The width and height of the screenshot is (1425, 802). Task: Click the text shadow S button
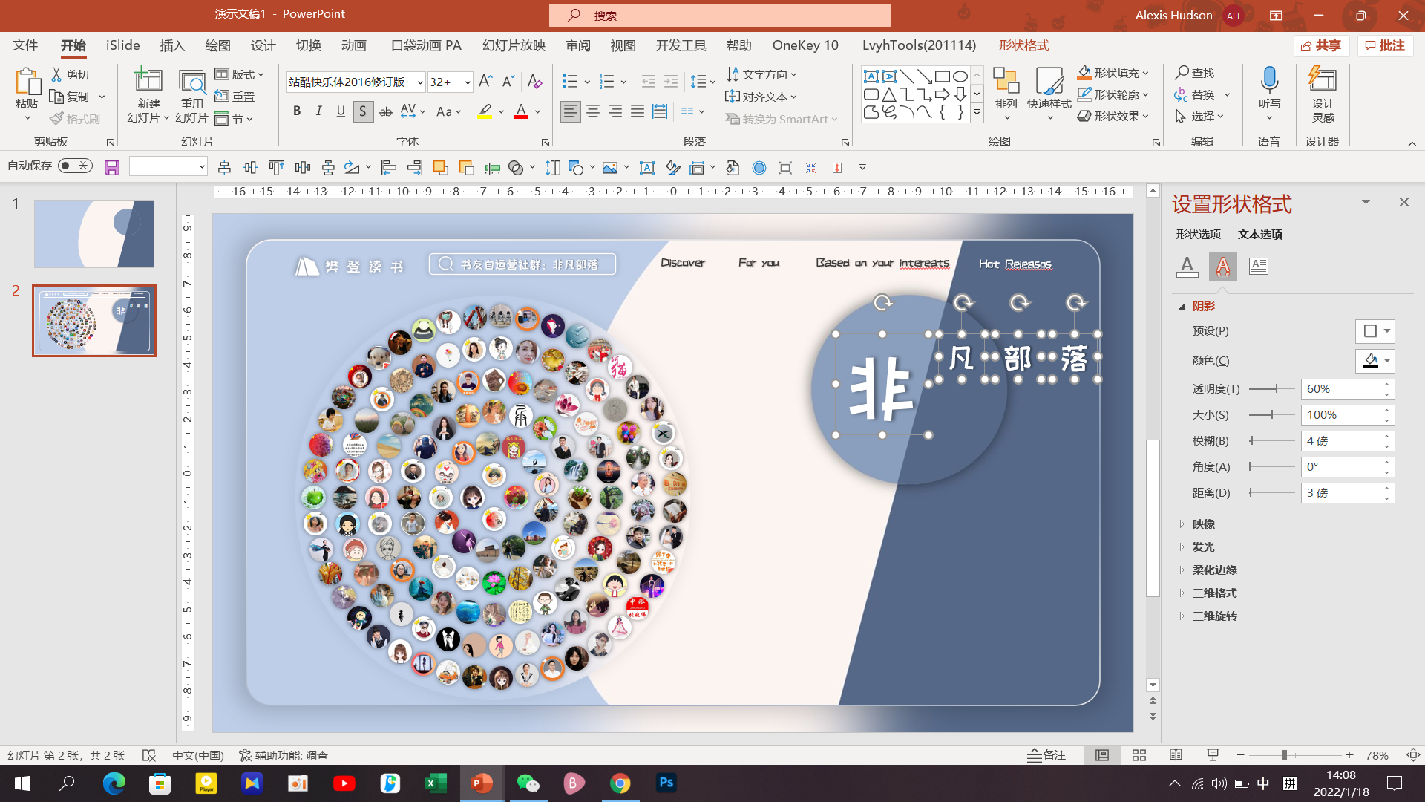tap(363, 111)
